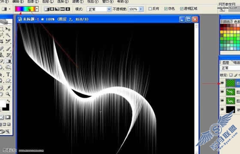Open the 图层(L) menu

point(48,2)
